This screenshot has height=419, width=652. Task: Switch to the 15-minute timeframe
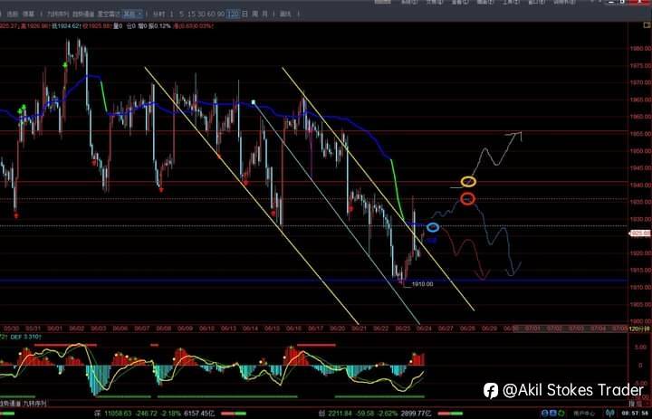tap(192, 14)
